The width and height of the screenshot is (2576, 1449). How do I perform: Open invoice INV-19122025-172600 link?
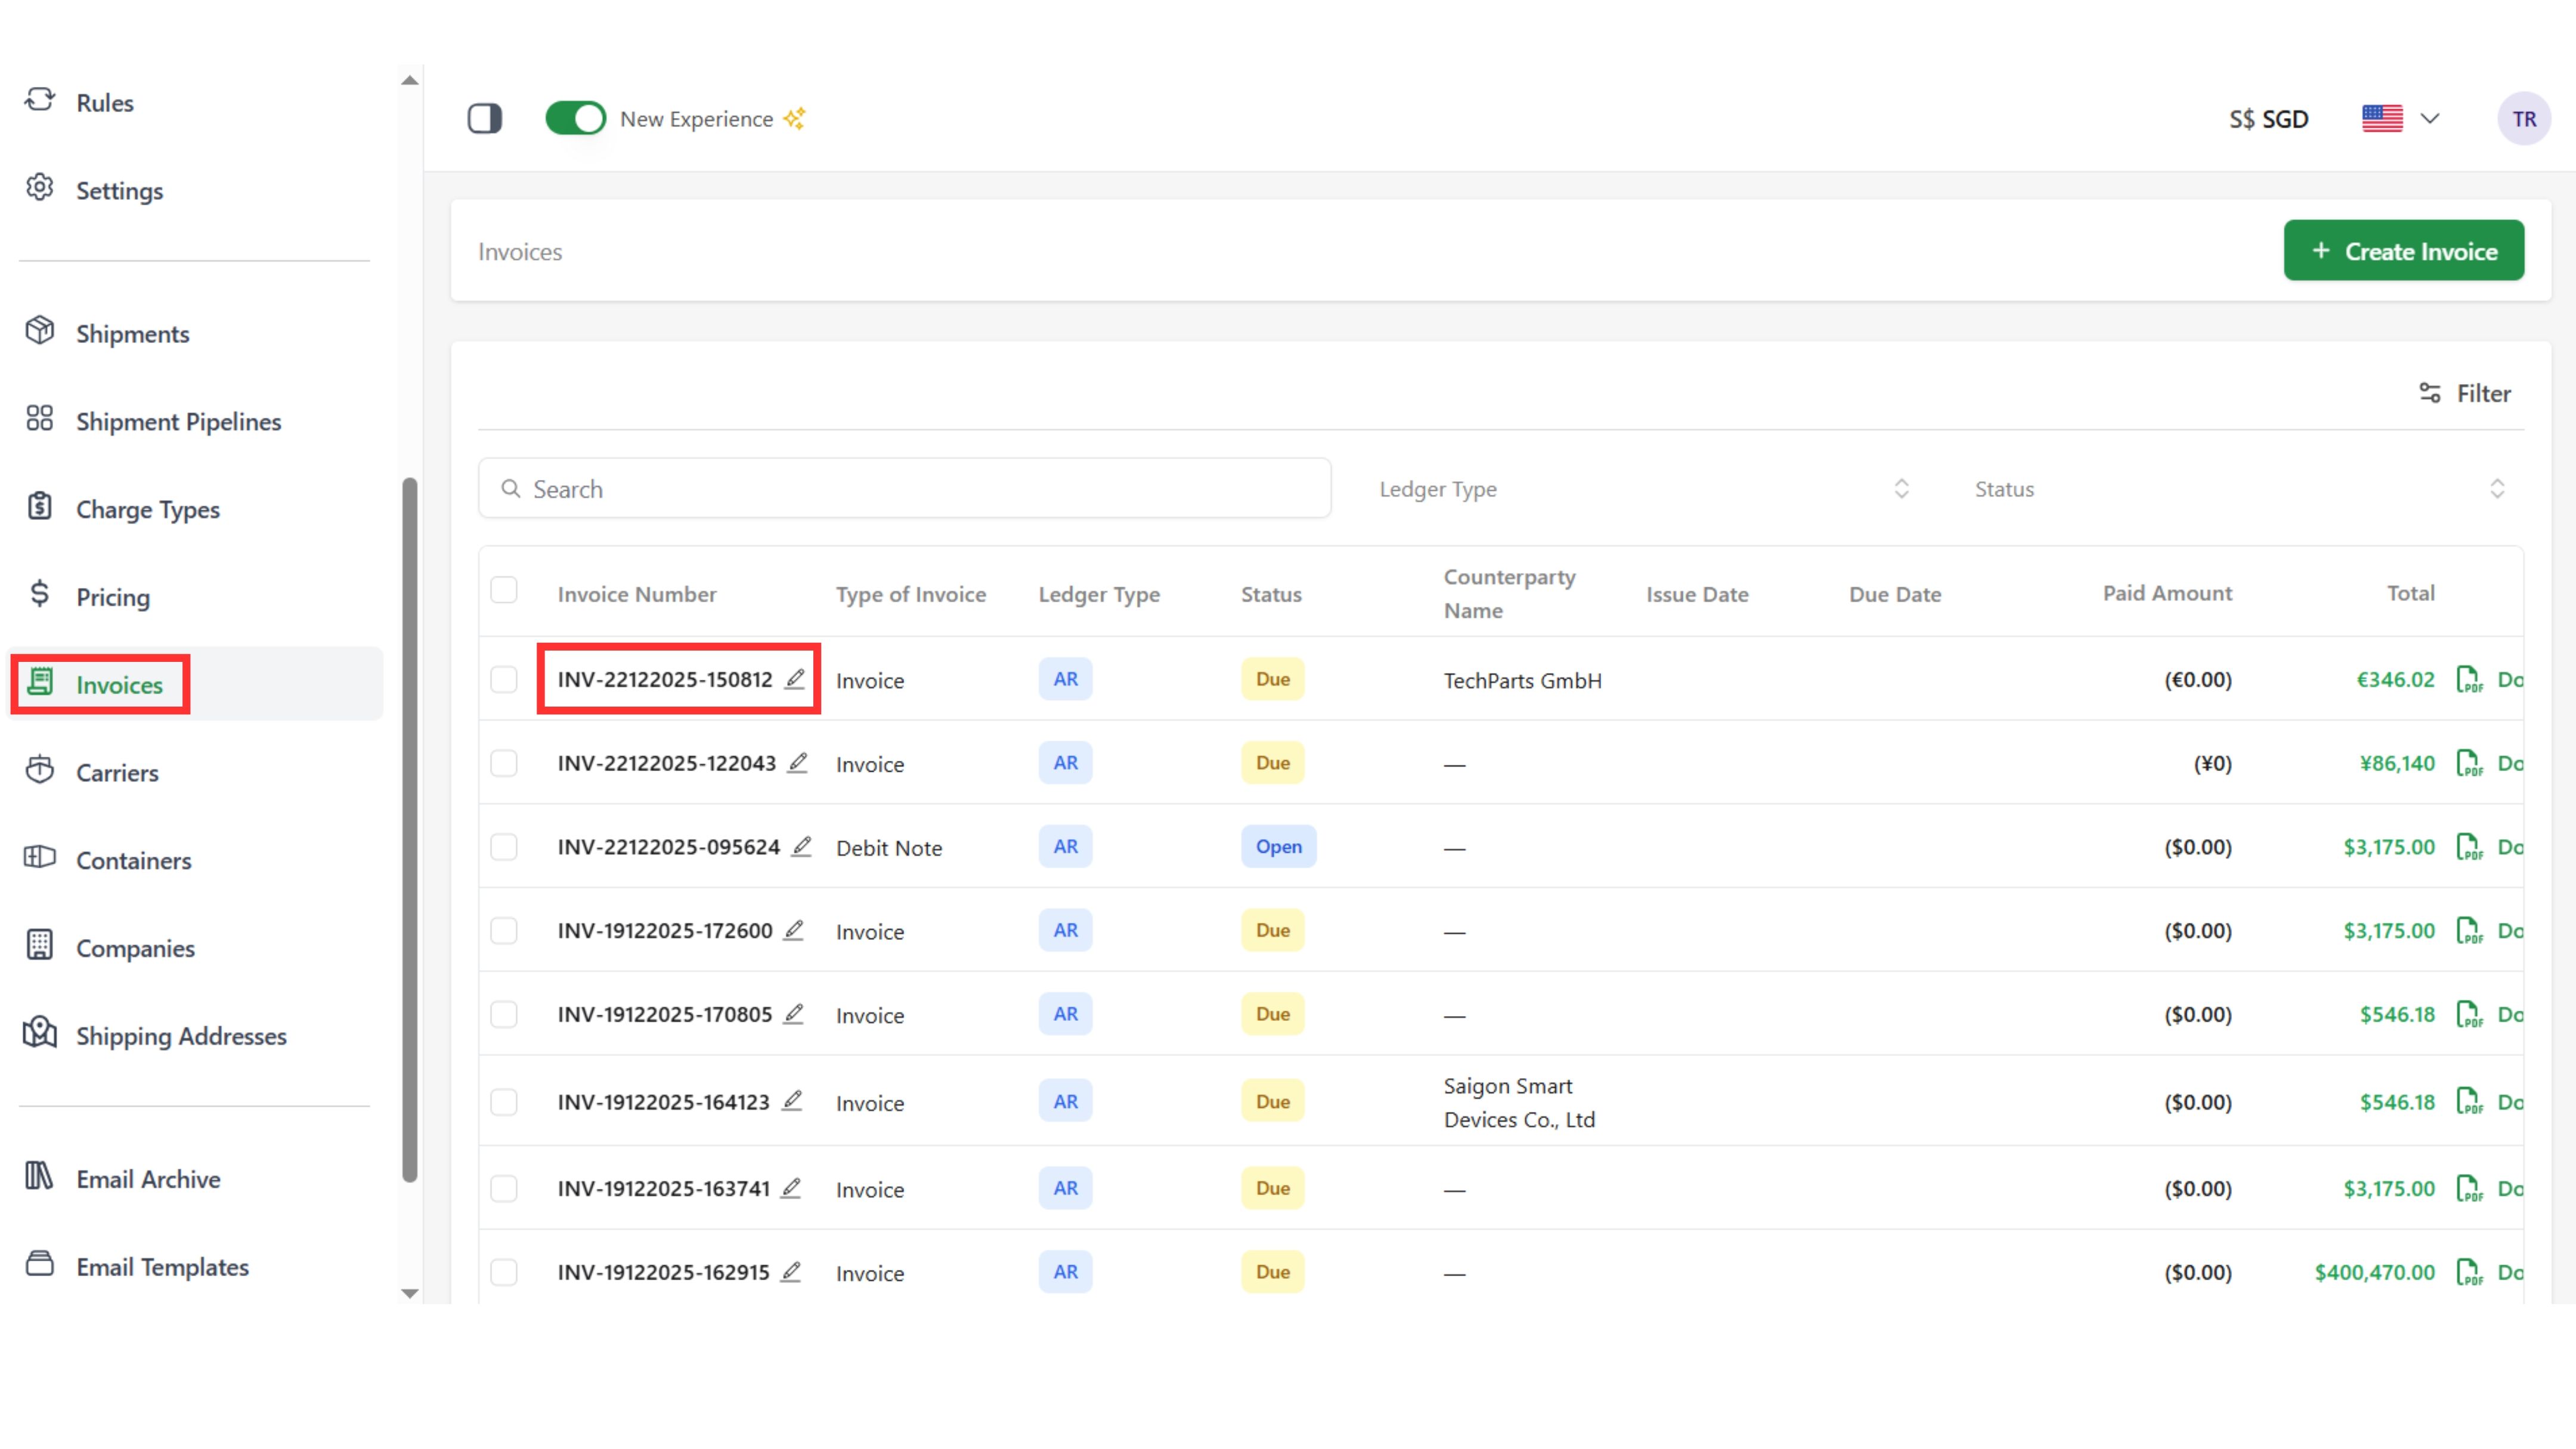click(664, 931)
